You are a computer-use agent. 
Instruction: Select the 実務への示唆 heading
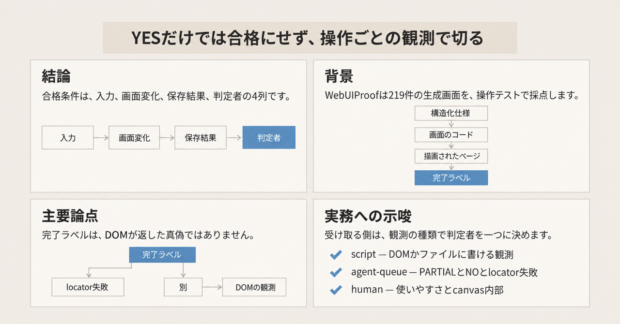(368, 215)
